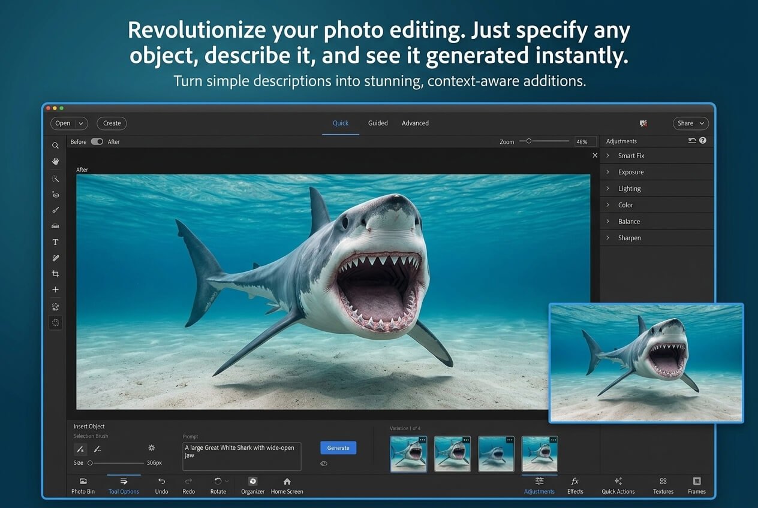
Task: Open the Organizer from the bottom bar
Action: [x=252, y=485]
